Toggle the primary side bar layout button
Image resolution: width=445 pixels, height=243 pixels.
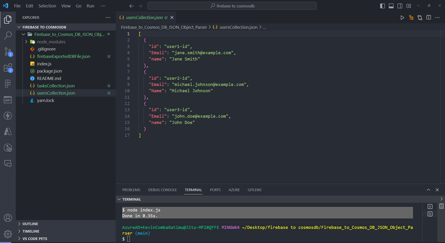pos(382,6)
